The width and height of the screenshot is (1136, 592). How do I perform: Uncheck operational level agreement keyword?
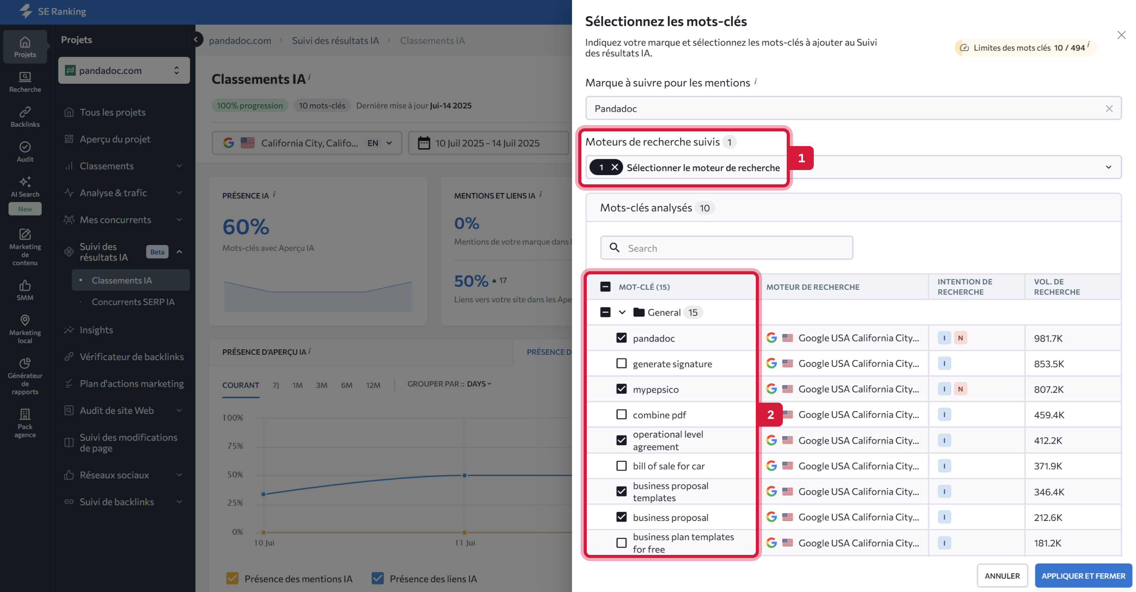coord(621,440)
